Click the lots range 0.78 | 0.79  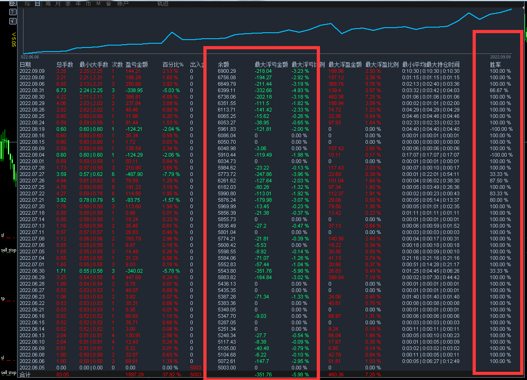[91, 200]
